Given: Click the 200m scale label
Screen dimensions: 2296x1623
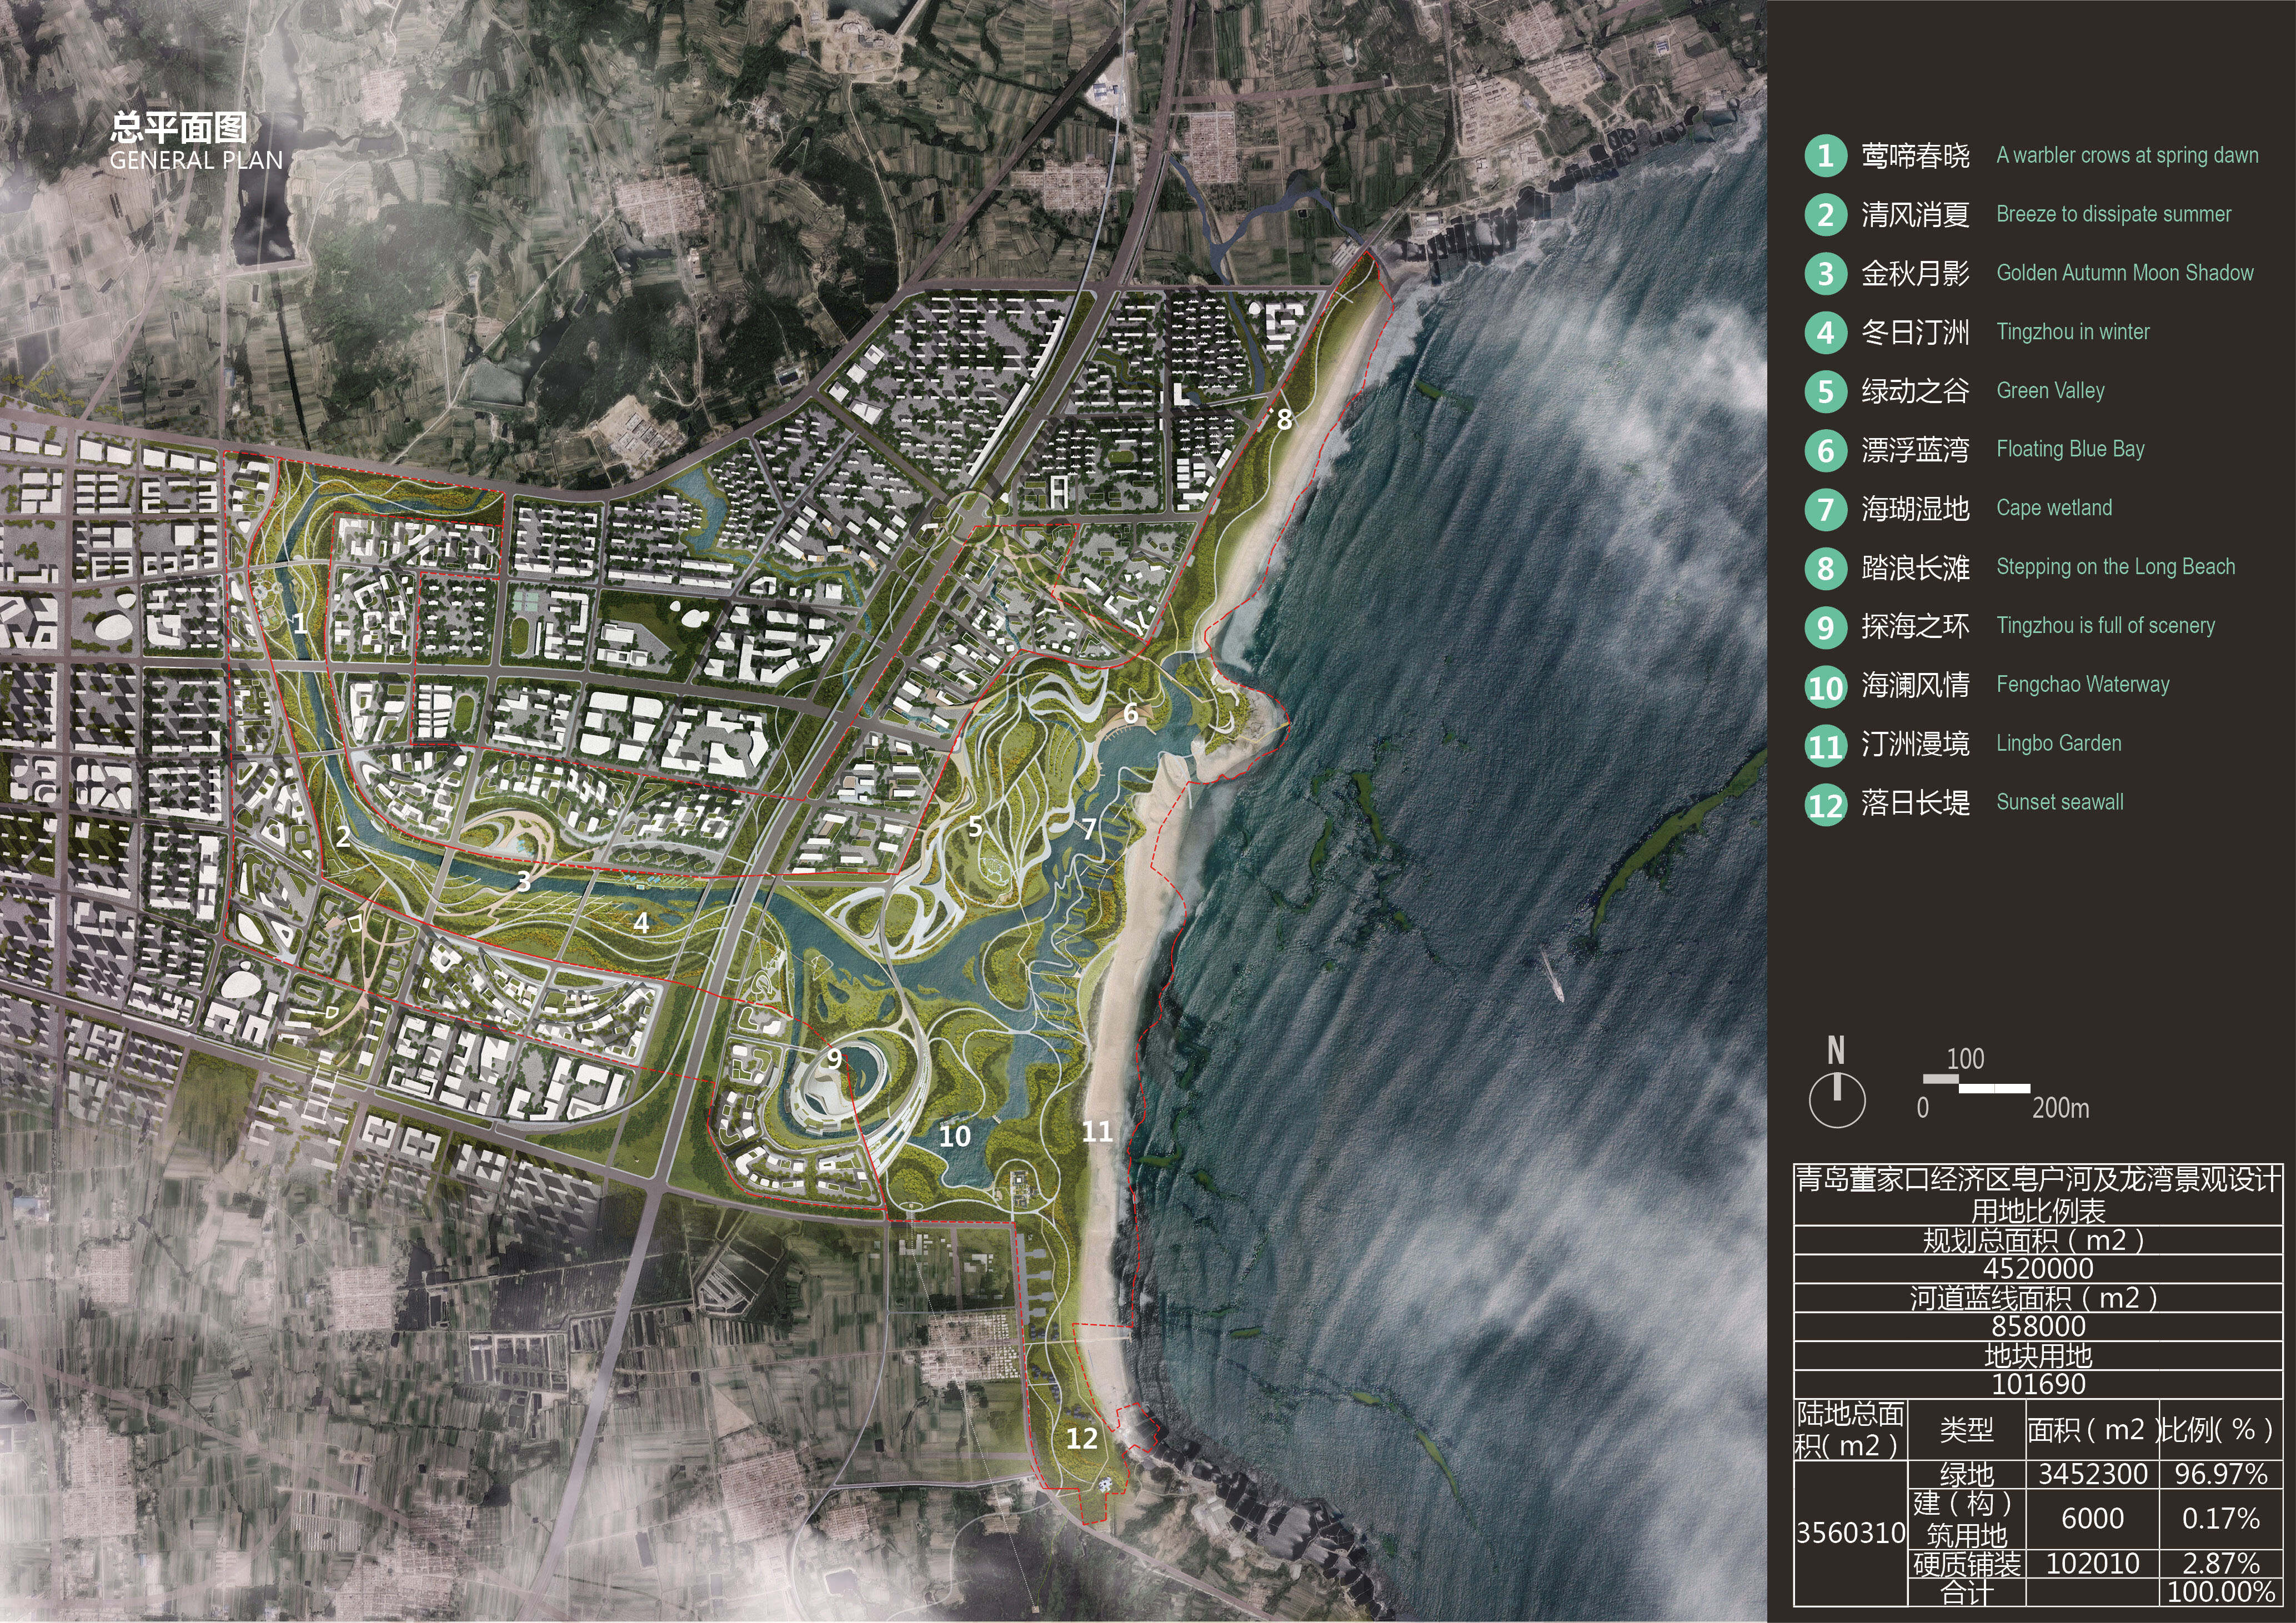Looking at the screenshot, I should [x=2060, y=1108].
